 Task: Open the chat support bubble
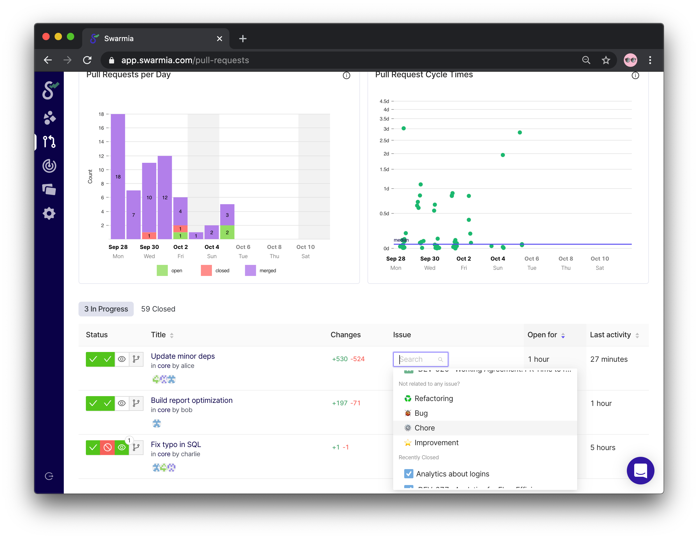[640, 470]
